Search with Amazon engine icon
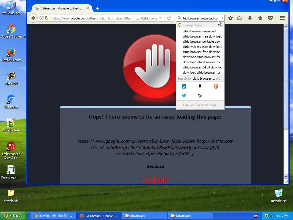This screenshot has width=293, height=220. (x=200, y=86)
